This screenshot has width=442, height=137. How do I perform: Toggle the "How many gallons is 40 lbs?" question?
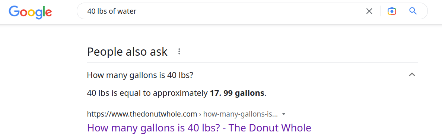pyautogui.click(x=252, y=75)
